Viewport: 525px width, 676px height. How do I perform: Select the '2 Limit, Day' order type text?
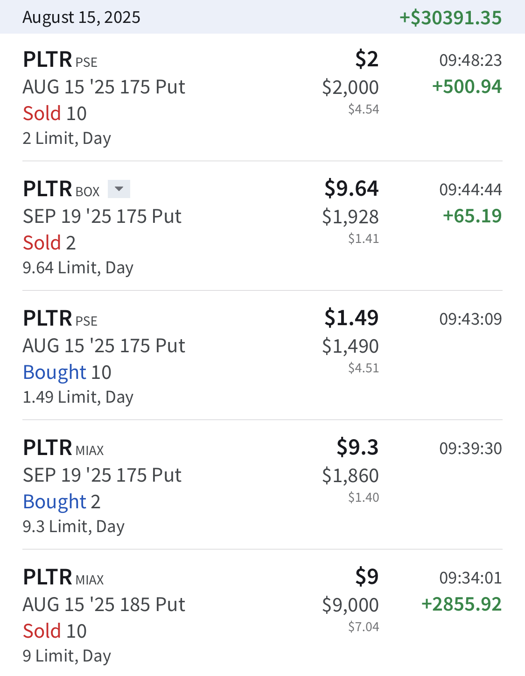click(67, 139)
